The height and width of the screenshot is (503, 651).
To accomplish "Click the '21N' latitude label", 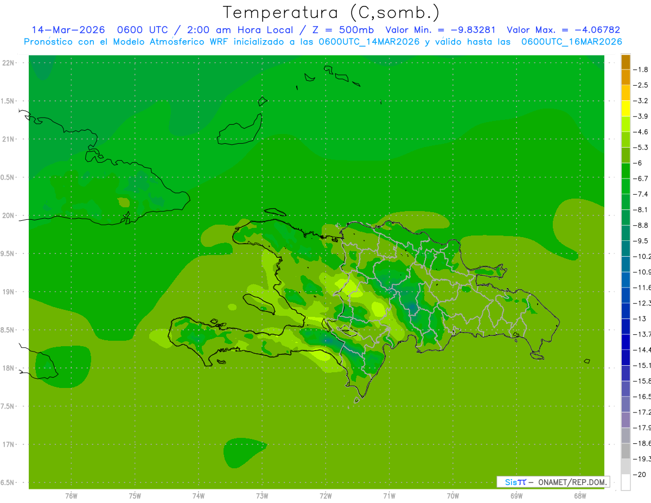I will 9,139.
